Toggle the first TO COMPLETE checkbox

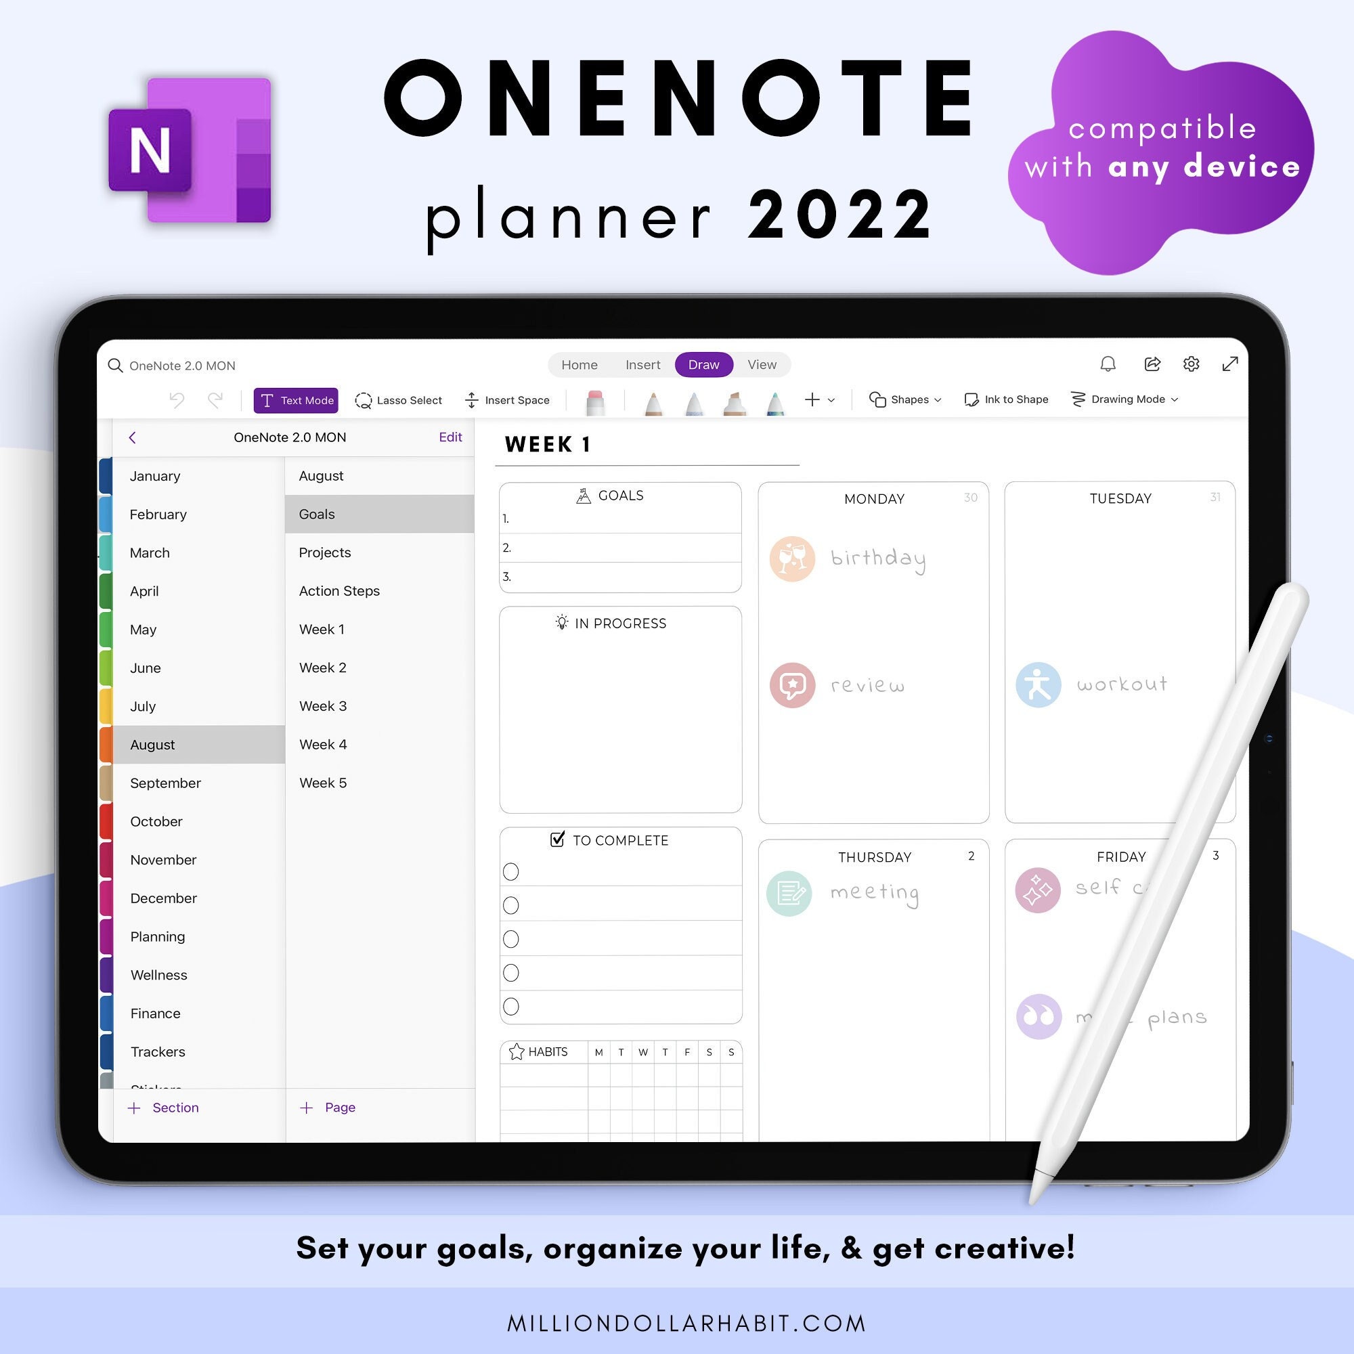click(512, 872)
